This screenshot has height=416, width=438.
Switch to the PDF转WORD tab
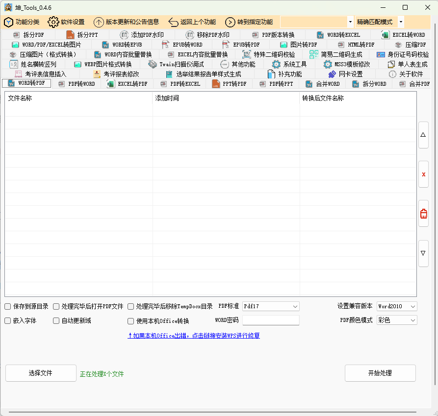[77, 84]
